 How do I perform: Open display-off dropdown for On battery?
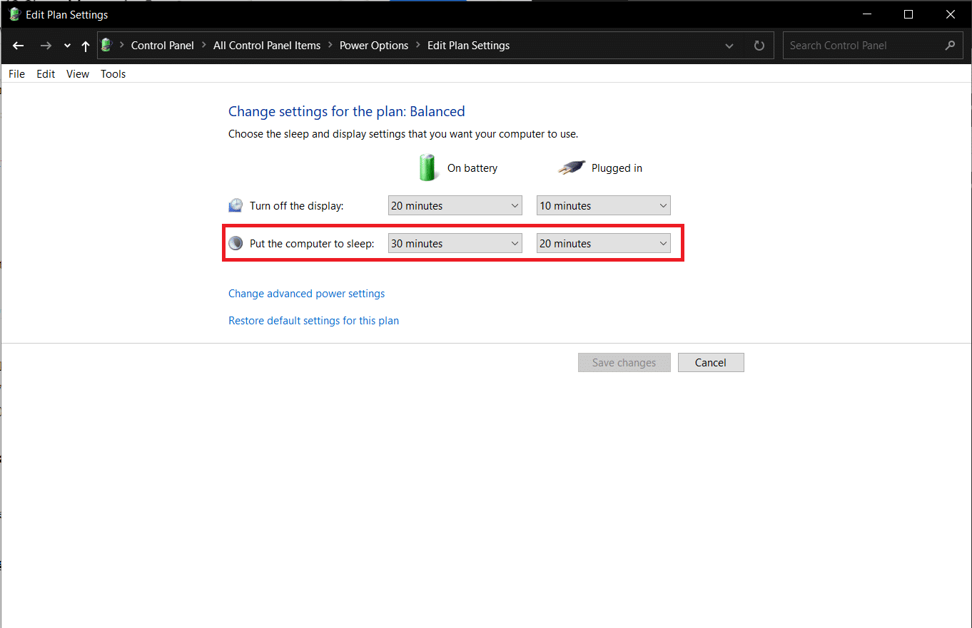click(x=455, y=206)
